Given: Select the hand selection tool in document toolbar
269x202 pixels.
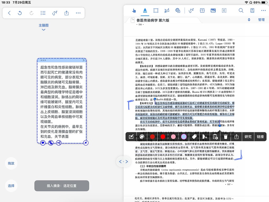Looking at the screenshot, I should click(x=134, y=11).
